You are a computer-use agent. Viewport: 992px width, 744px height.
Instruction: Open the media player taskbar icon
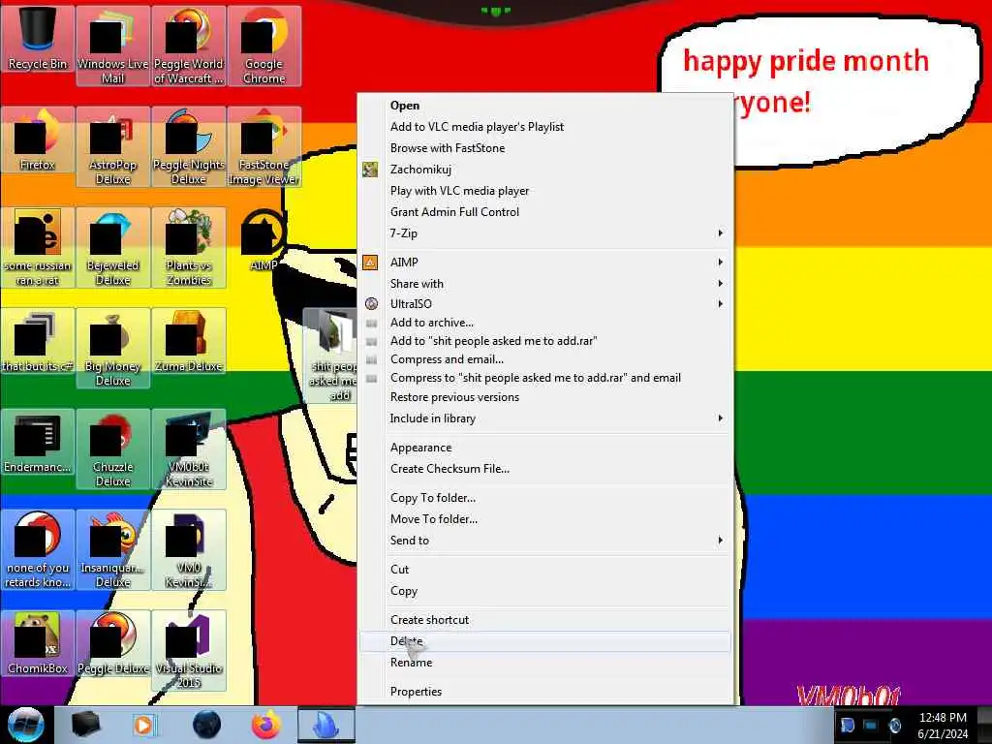click(x=143, y=725)
